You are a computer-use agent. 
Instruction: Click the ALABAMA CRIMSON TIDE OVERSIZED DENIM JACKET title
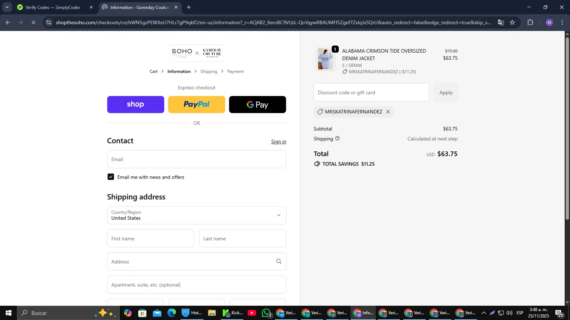point(384,55)
